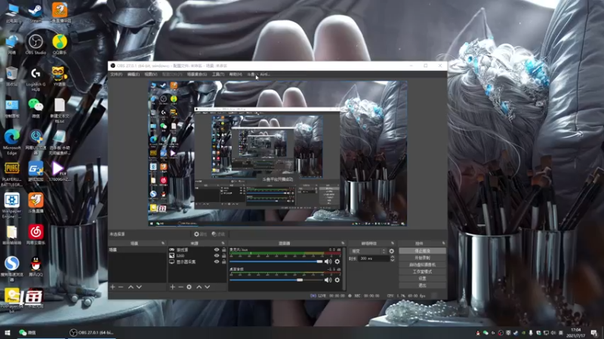604x339 pixels.
Task: Select the 场景 entry in Scenes list
Action: tap(137, 250)
